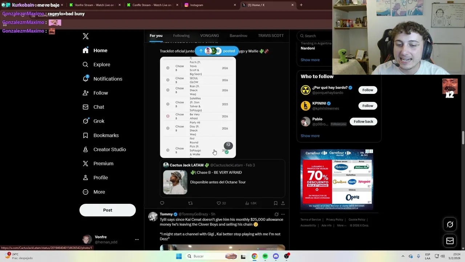
Task: Show more trending topics
Action: click(x=310, y=60)
